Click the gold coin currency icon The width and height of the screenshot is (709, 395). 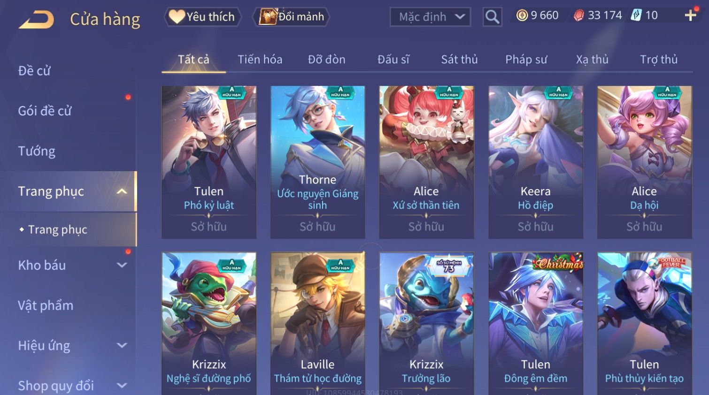coord(522,15)
